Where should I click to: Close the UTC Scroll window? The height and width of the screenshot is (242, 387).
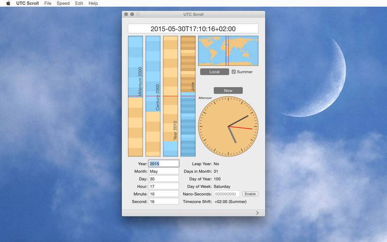[126, 15]
